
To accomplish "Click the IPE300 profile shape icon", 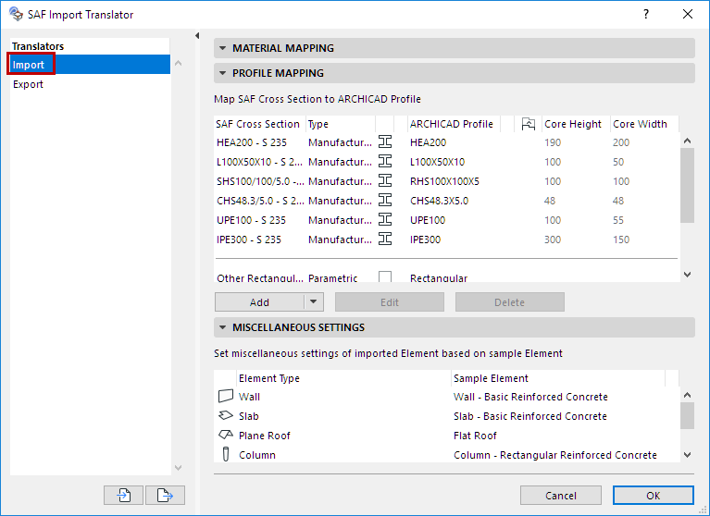I will [385, 240].
